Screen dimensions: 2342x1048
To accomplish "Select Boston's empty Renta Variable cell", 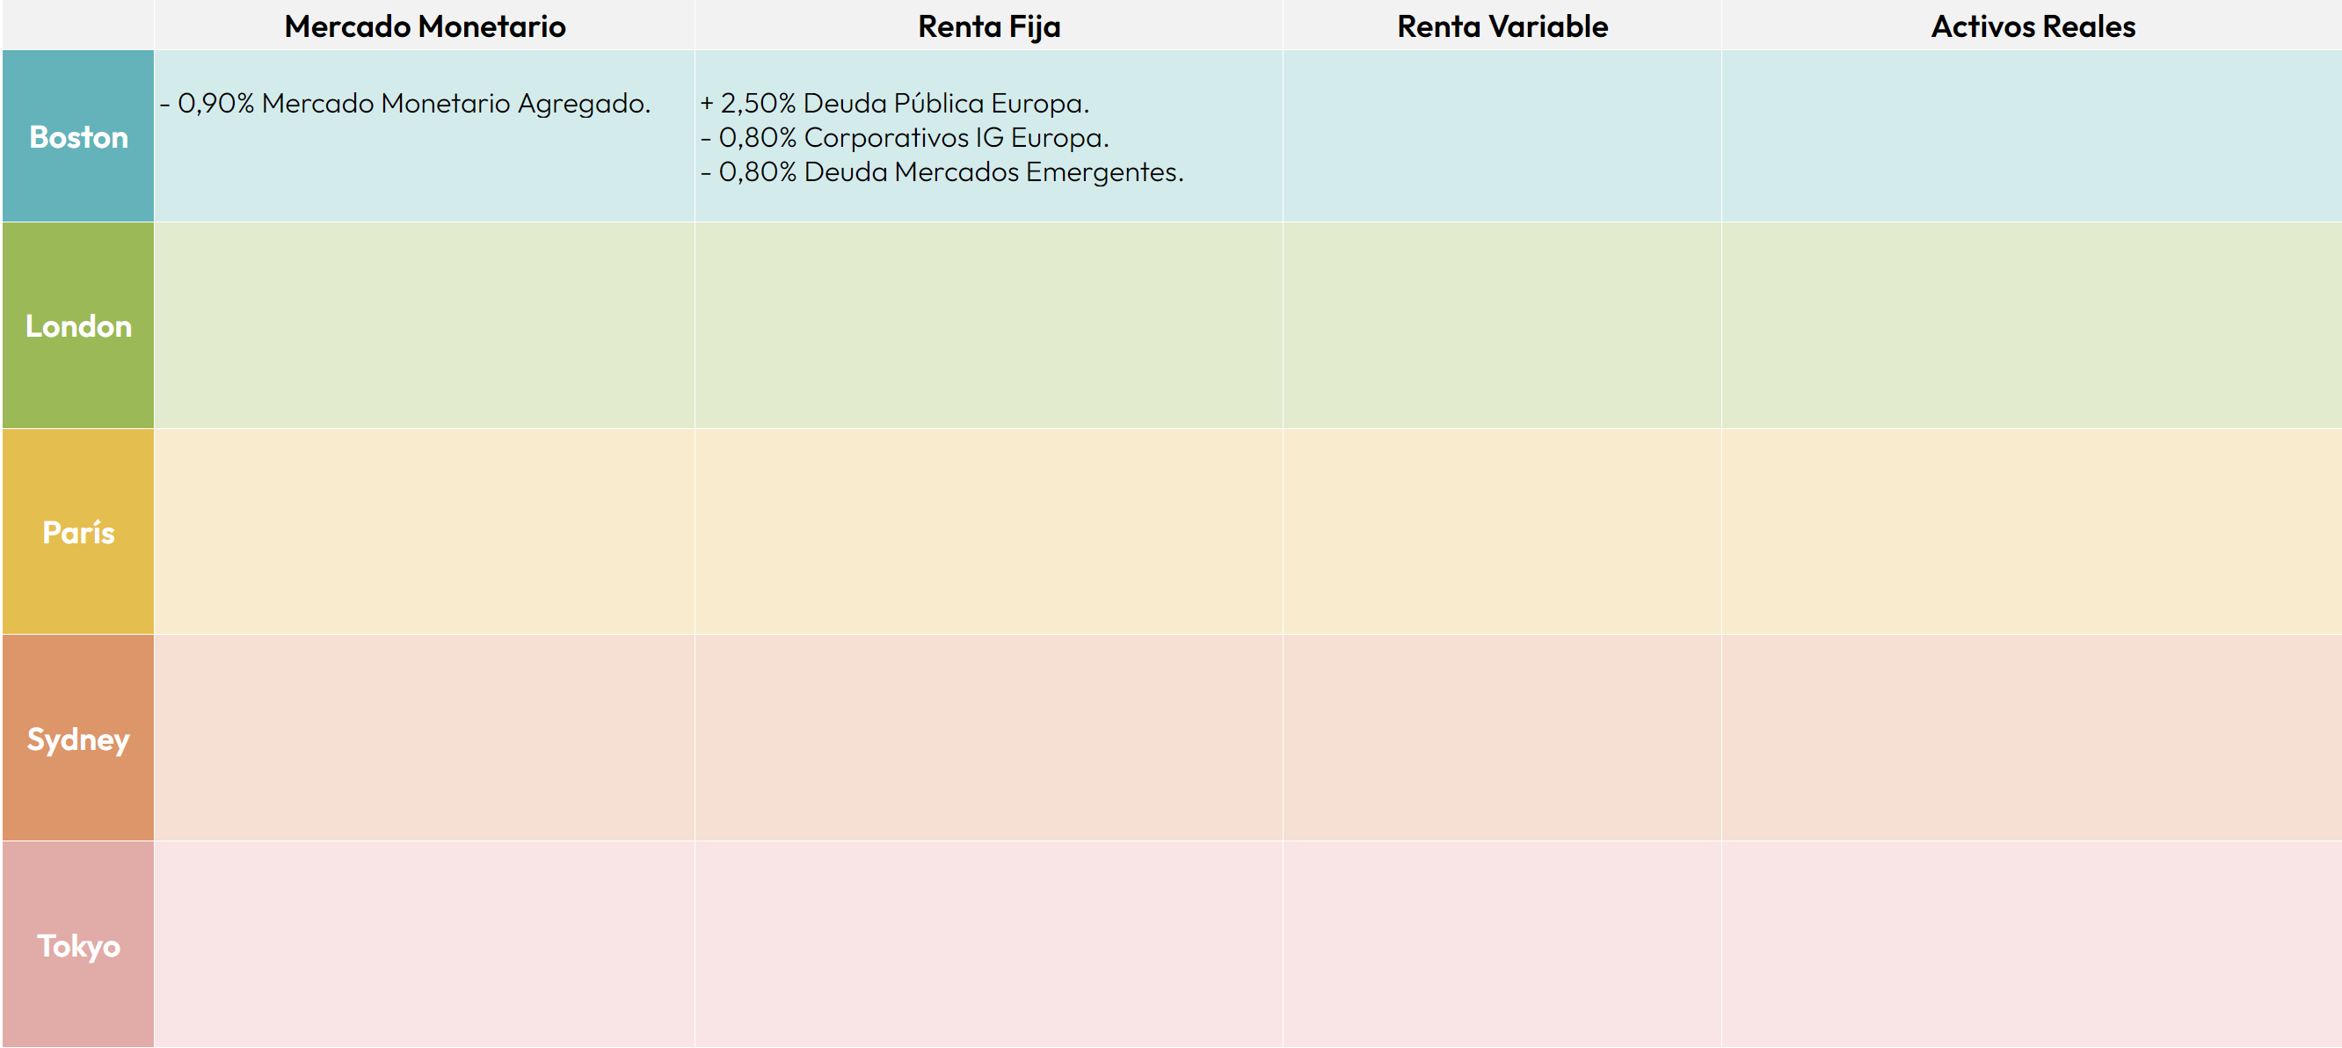I will point(1502,137).
